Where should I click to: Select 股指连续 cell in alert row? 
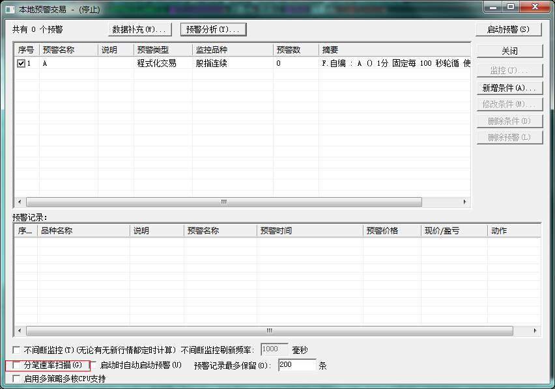211,63
